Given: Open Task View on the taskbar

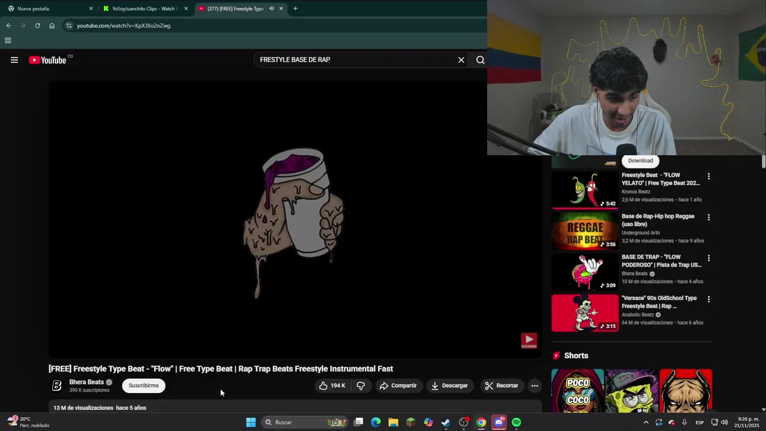Looking at the screenshot, I should pyautogui.click(x=358, y=422).
